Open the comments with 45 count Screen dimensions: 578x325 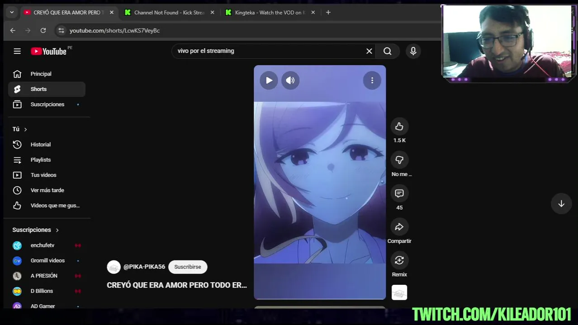click(x=399, y=193)
